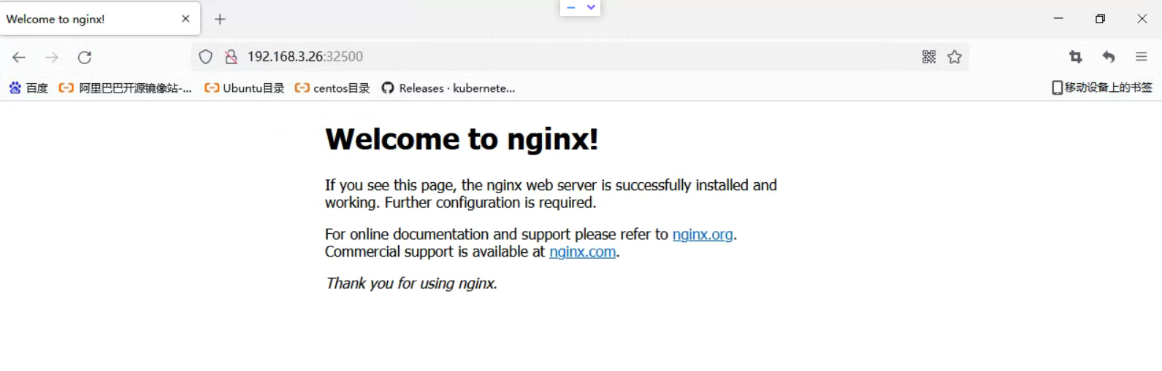The height and width of the screenshot is (371, 1162).
Task: Reload the current page
Action: (85, 57)
